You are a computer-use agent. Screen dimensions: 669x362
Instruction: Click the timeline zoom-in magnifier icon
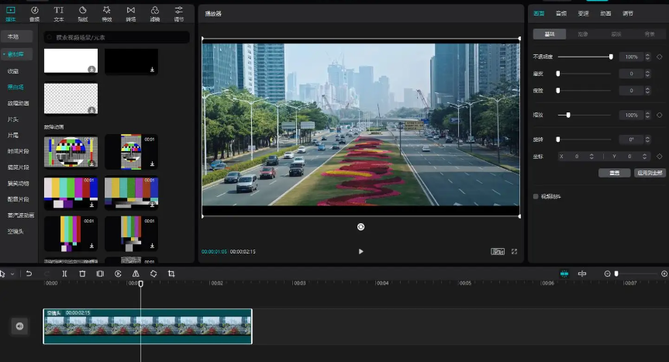664,274
